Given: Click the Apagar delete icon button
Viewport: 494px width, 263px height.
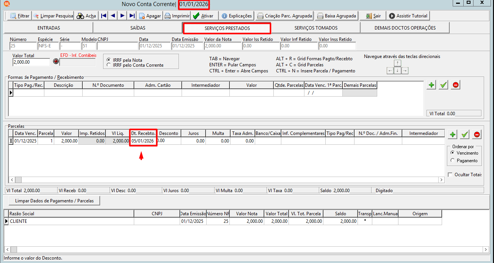Looking at the screenshot, I should point(150,16).
